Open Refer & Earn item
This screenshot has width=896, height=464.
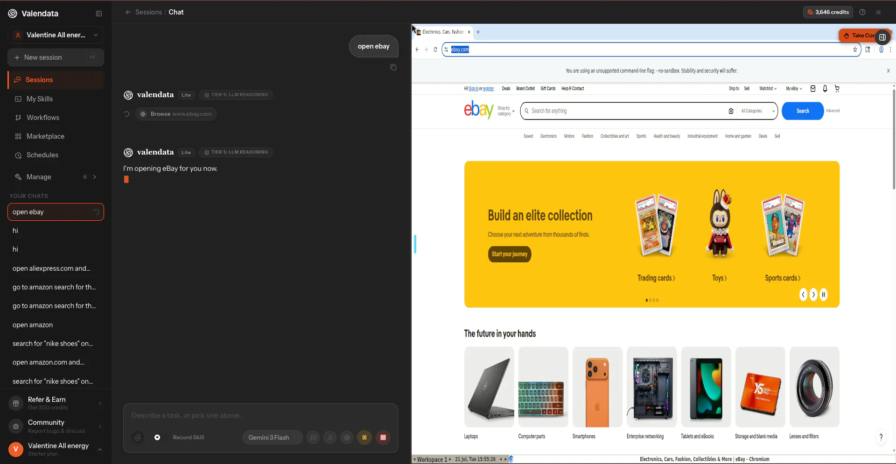(56, 403)
